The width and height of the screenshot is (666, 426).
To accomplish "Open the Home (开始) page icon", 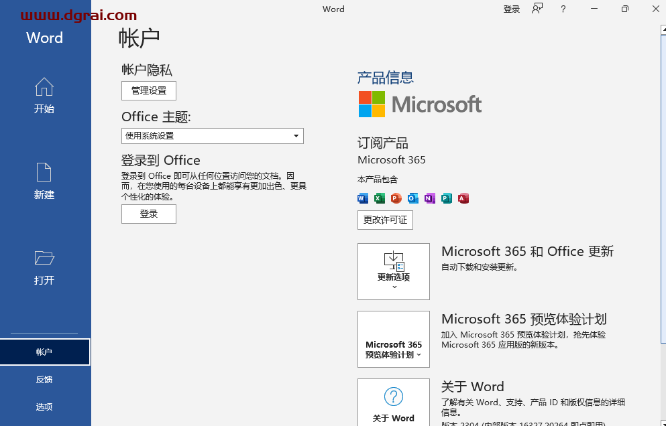I will [44, 87].
